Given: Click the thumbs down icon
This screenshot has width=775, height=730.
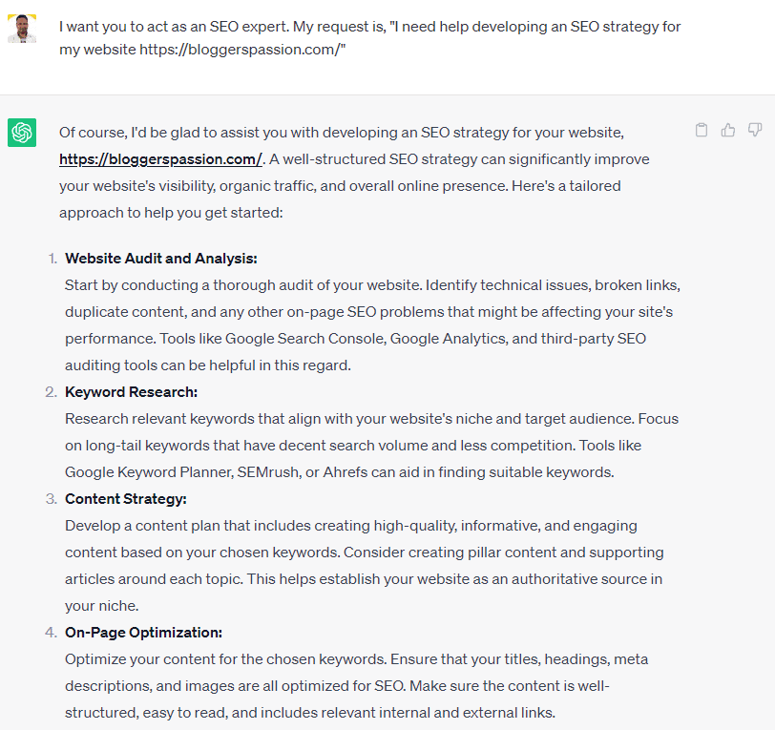Looking at the screenshot, I should (755, 131).
